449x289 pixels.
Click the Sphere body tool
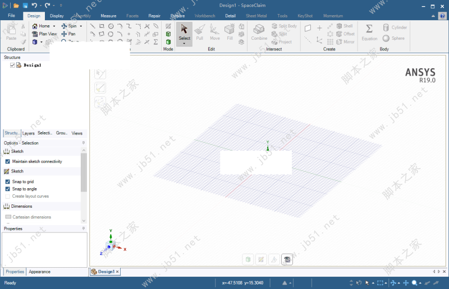pos(394,38)
